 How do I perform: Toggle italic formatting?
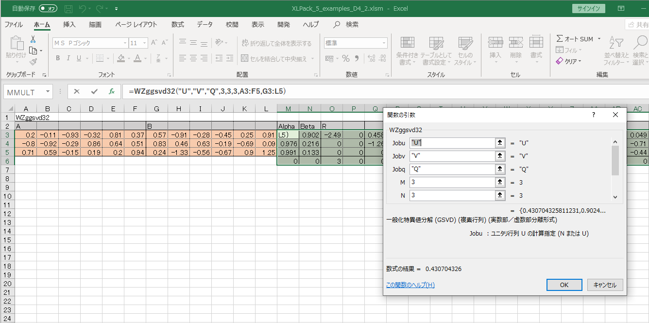click(68, 59)
